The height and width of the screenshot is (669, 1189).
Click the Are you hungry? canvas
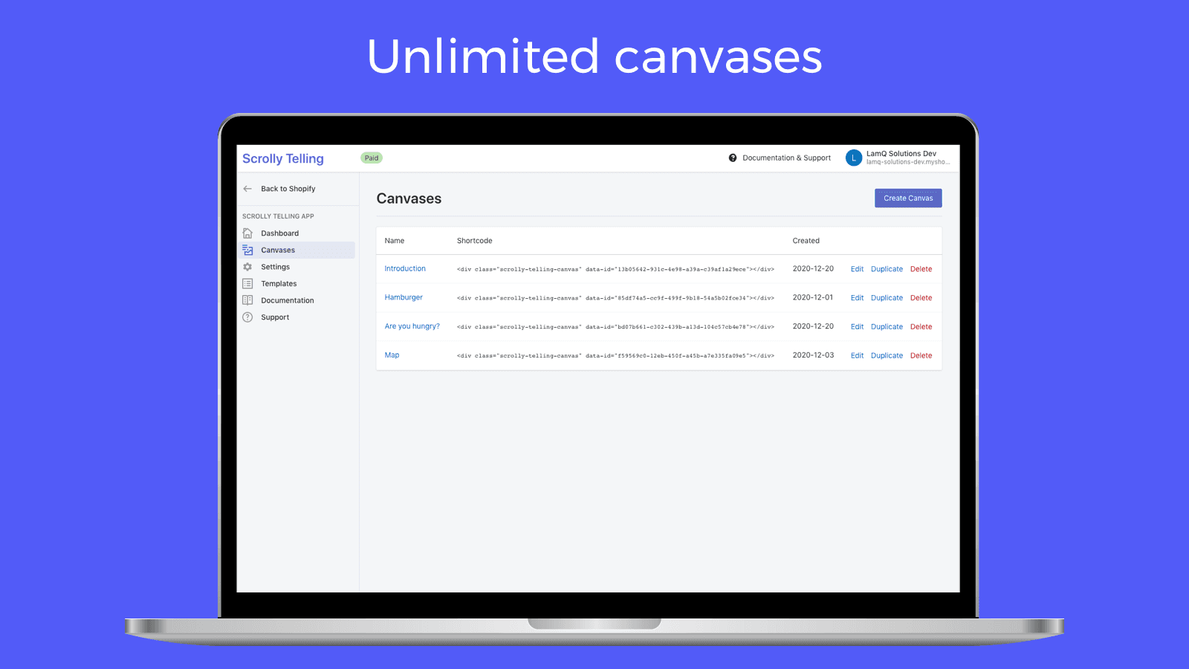[x=412, y=326]
